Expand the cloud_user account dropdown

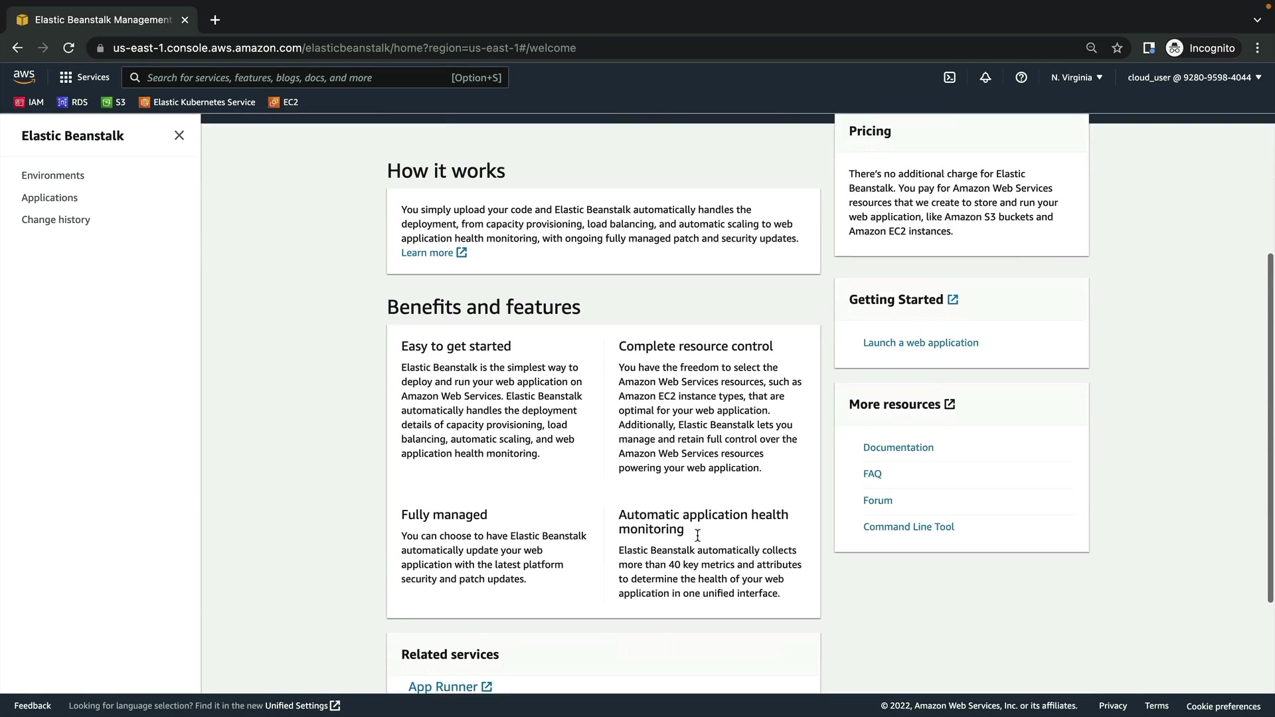pyautogui.click(x=1193, y=78)
